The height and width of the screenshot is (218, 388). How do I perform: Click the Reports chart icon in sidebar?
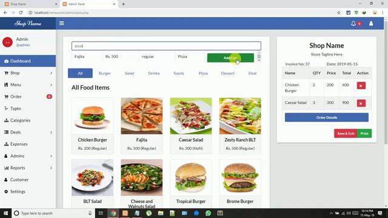[x=7, y=168]
